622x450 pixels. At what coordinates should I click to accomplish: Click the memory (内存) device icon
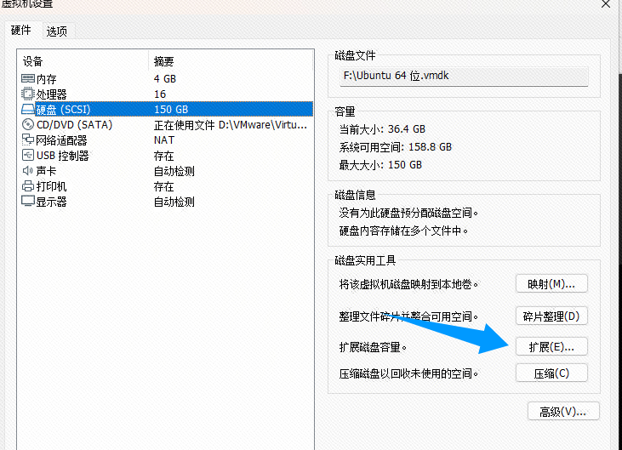[28, 78]
